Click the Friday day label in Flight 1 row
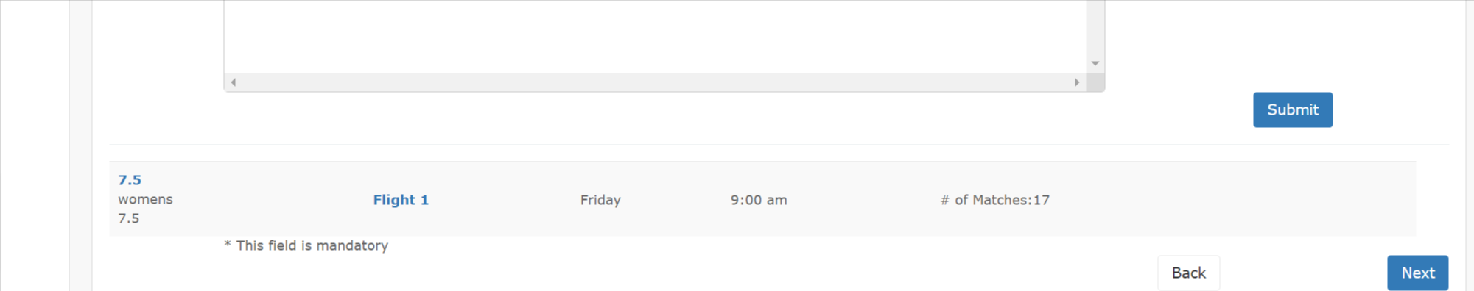This screenshot has width=1474, height=291. 600,199
